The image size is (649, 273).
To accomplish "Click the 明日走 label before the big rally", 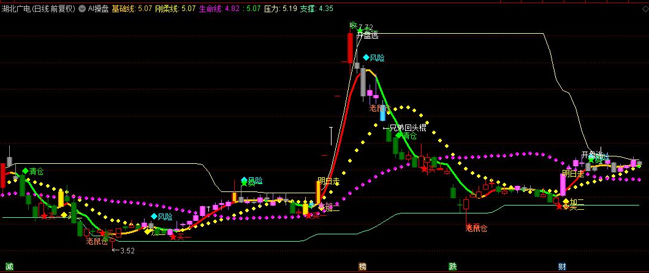I will pos(328,181).
